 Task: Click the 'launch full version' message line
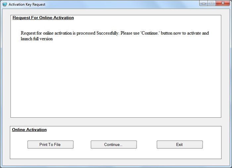pos(36,39)
